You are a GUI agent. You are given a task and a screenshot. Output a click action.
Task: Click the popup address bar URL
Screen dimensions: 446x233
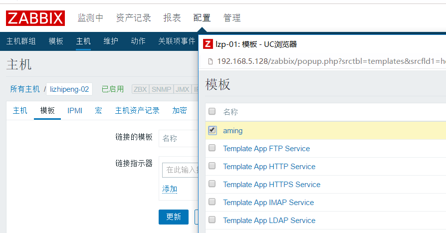(331, 61)
